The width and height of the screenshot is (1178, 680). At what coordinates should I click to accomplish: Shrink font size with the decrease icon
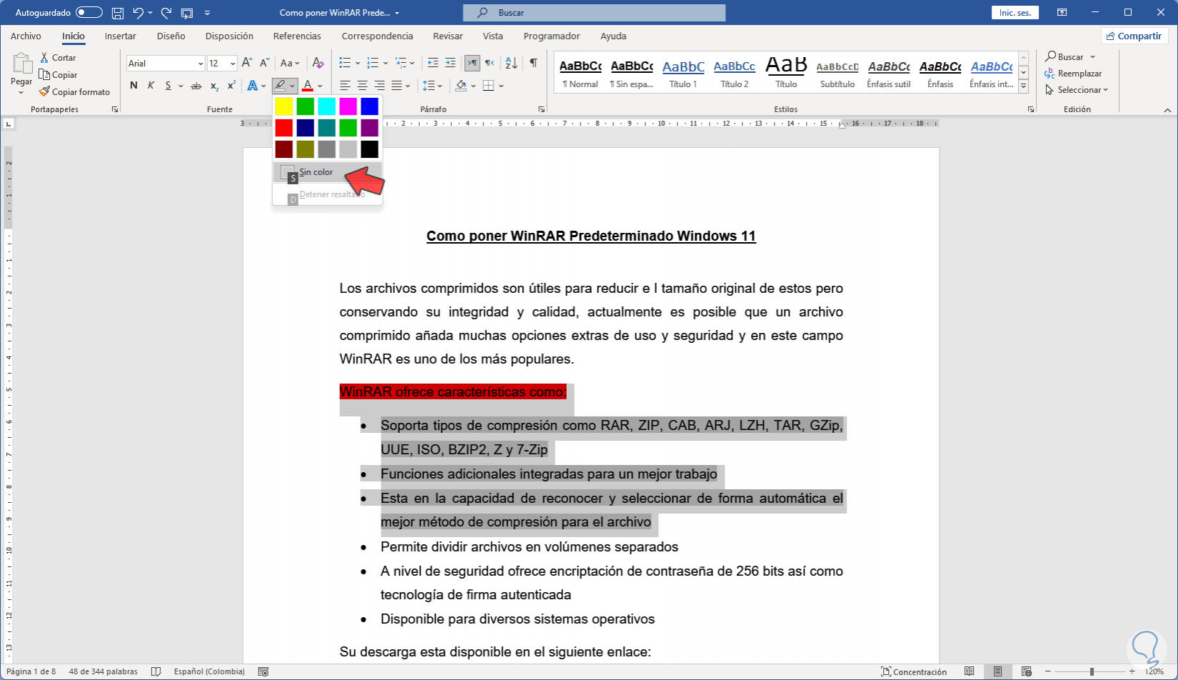264,63
